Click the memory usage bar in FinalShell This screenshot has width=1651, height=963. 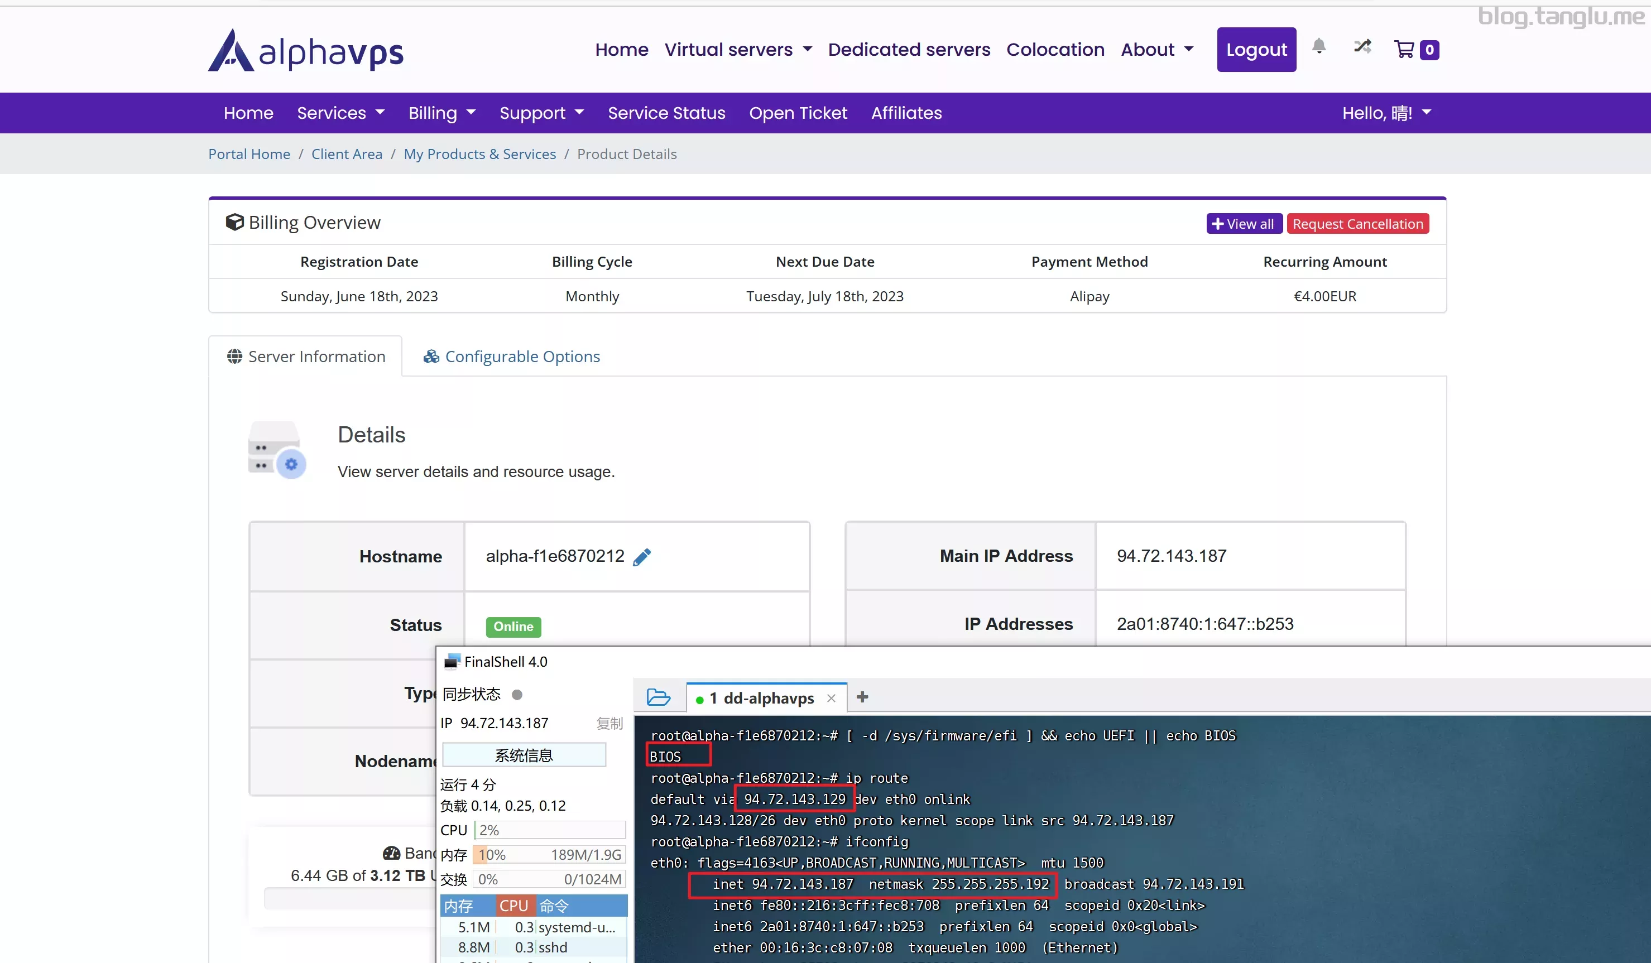coord(549,855)
